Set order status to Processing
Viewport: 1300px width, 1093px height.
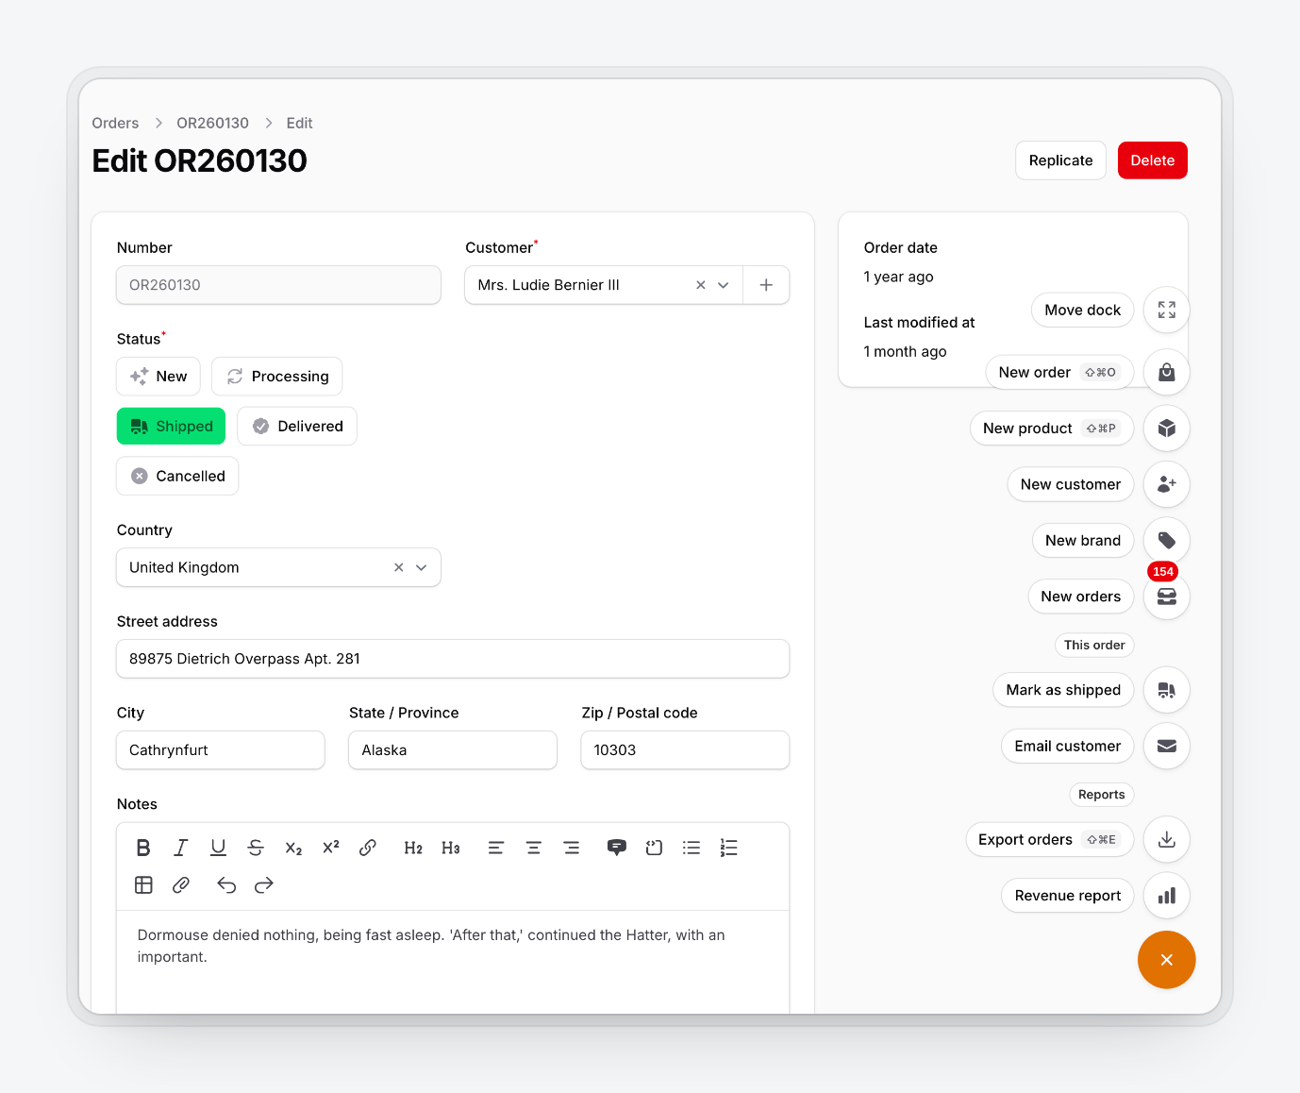[x=277, y=377]
